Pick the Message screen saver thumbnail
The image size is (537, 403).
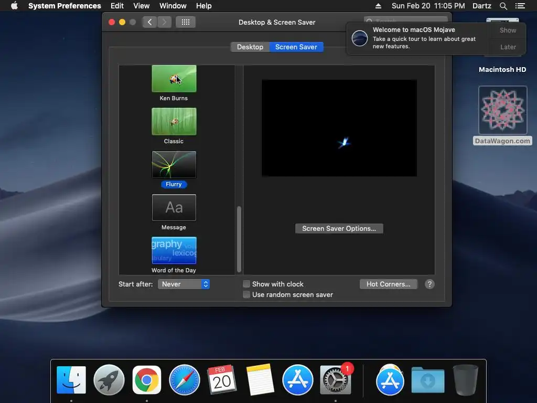click(x=174, y=208)
